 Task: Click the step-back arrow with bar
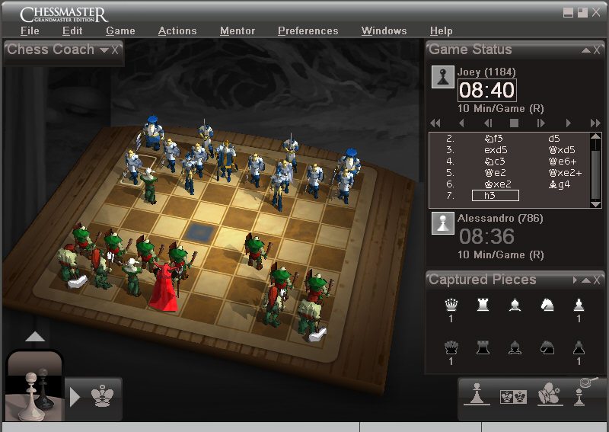click(488, 123)
